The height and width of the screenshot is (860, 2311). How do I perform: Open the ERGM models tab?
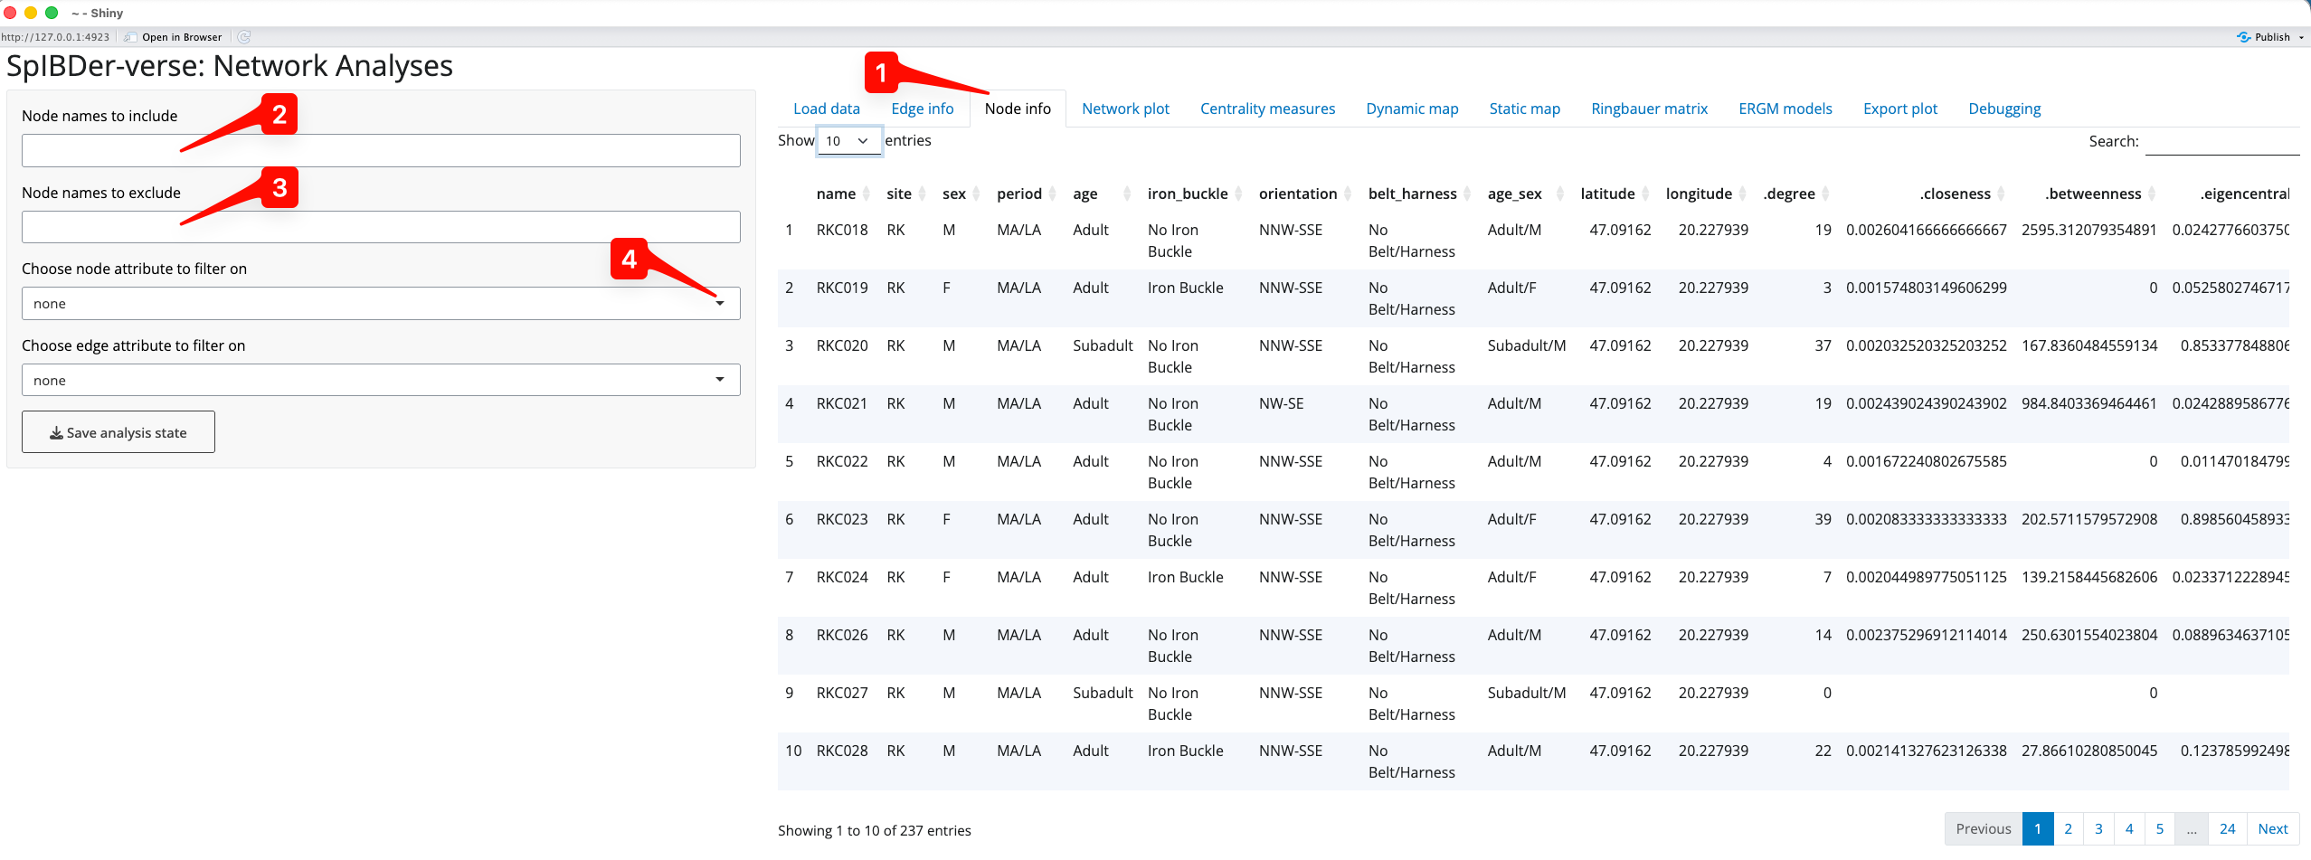(x=1785, y=109)
